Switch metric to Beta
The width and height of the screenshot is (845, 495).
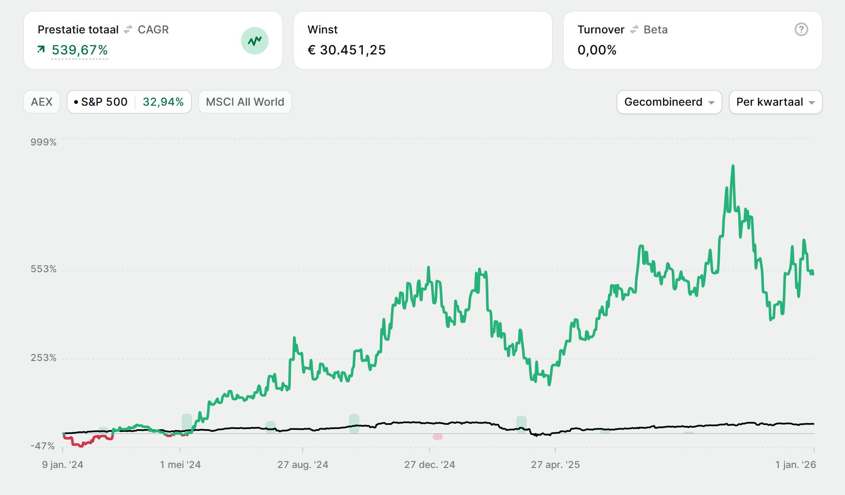point(655,30)
